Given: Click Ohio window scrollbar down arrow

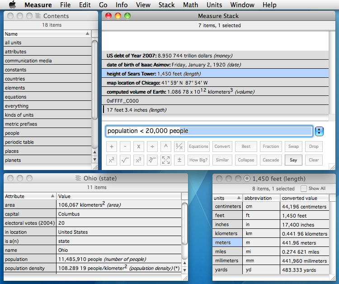Looking at the screenshot, I should click(x=184, y=270).
